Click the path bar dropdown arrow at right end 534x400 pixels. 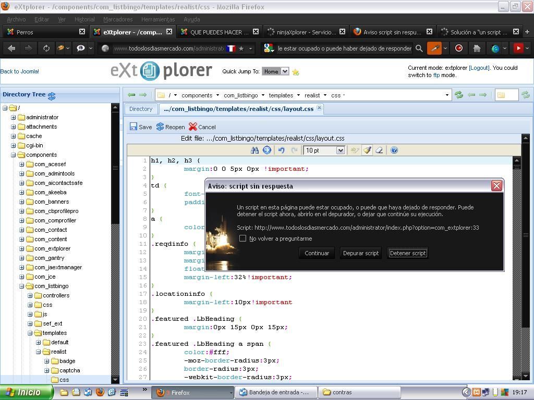pyautogui.click(x=447, y=95)
